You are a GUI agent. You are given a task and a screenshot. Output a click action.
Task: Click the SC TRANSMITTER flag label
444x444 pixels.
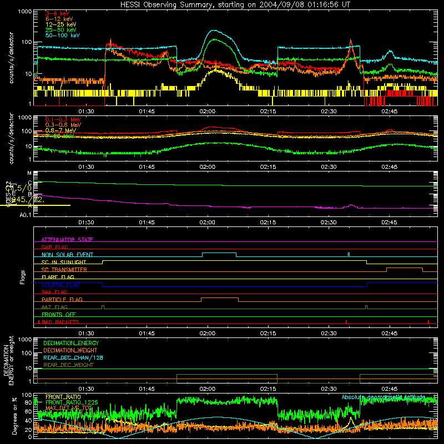click(64, 269)
